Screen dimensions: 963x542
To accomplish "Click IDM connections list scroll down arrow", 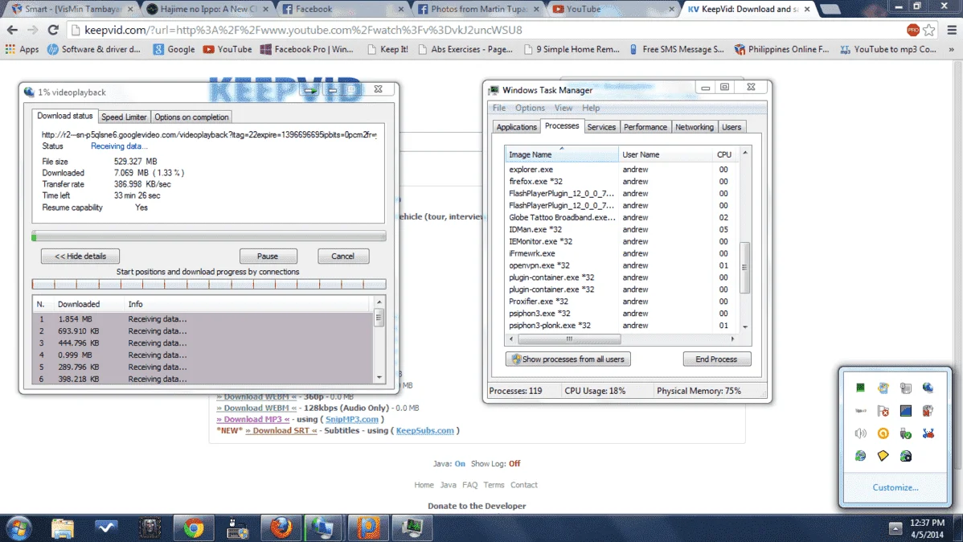I will (x=379, y=377).
